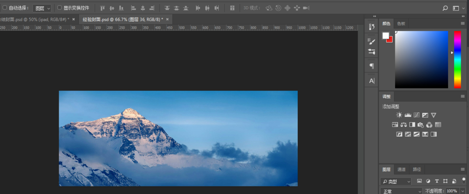Align horizontal centers of layers
469x194 pixels.
[143, 8]
